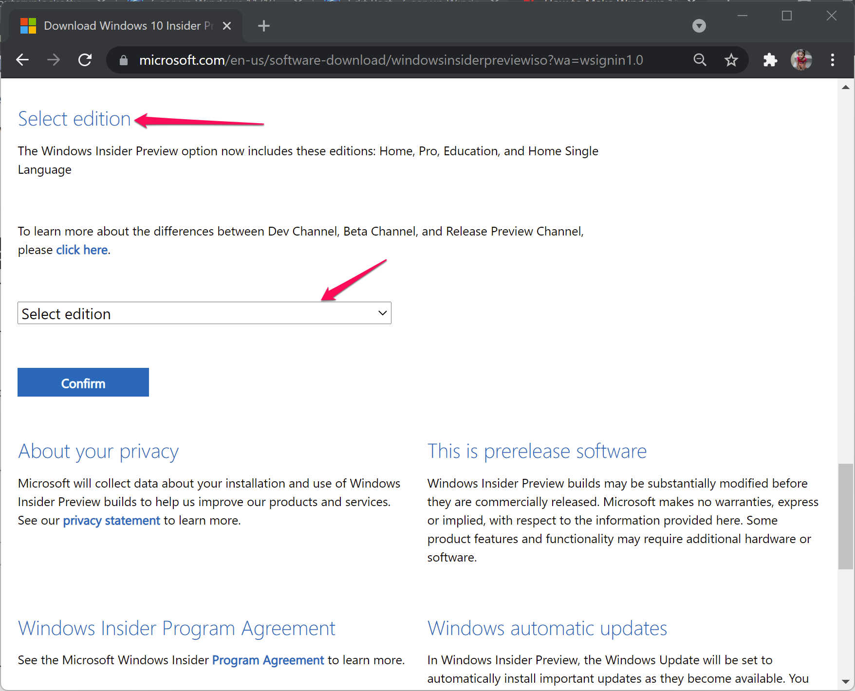Open a new browser tab
Image resolution: width=855 pixels, height=691 pixels.
[264, 26]
